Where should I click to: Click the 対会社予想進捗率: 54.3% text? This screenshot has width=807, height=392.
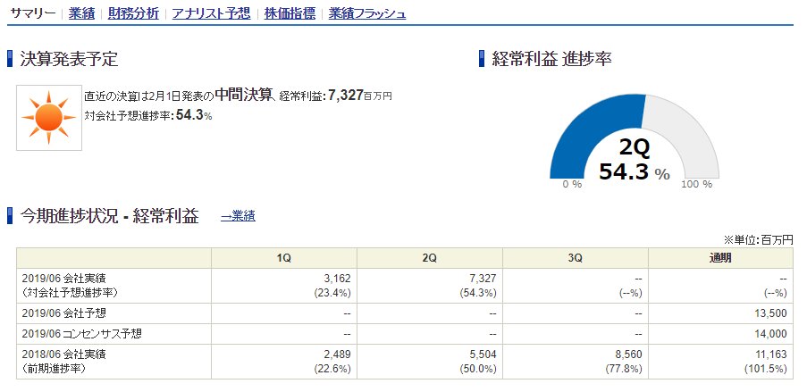(x=148, y=116)
